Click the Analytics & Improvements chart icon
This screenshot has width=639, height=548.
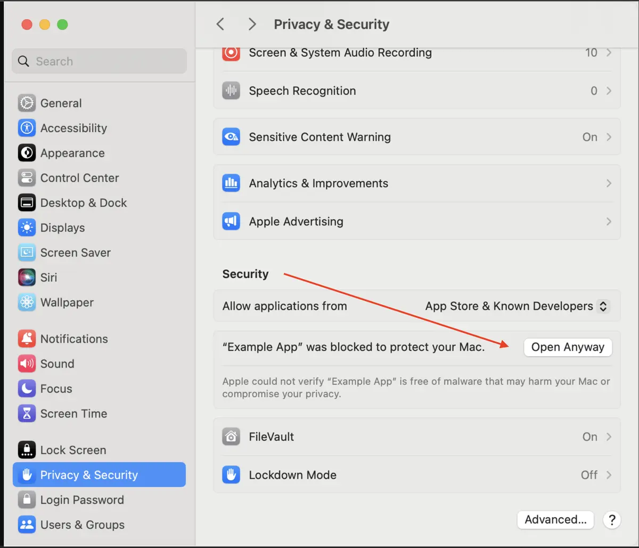(x=231, y=183)
